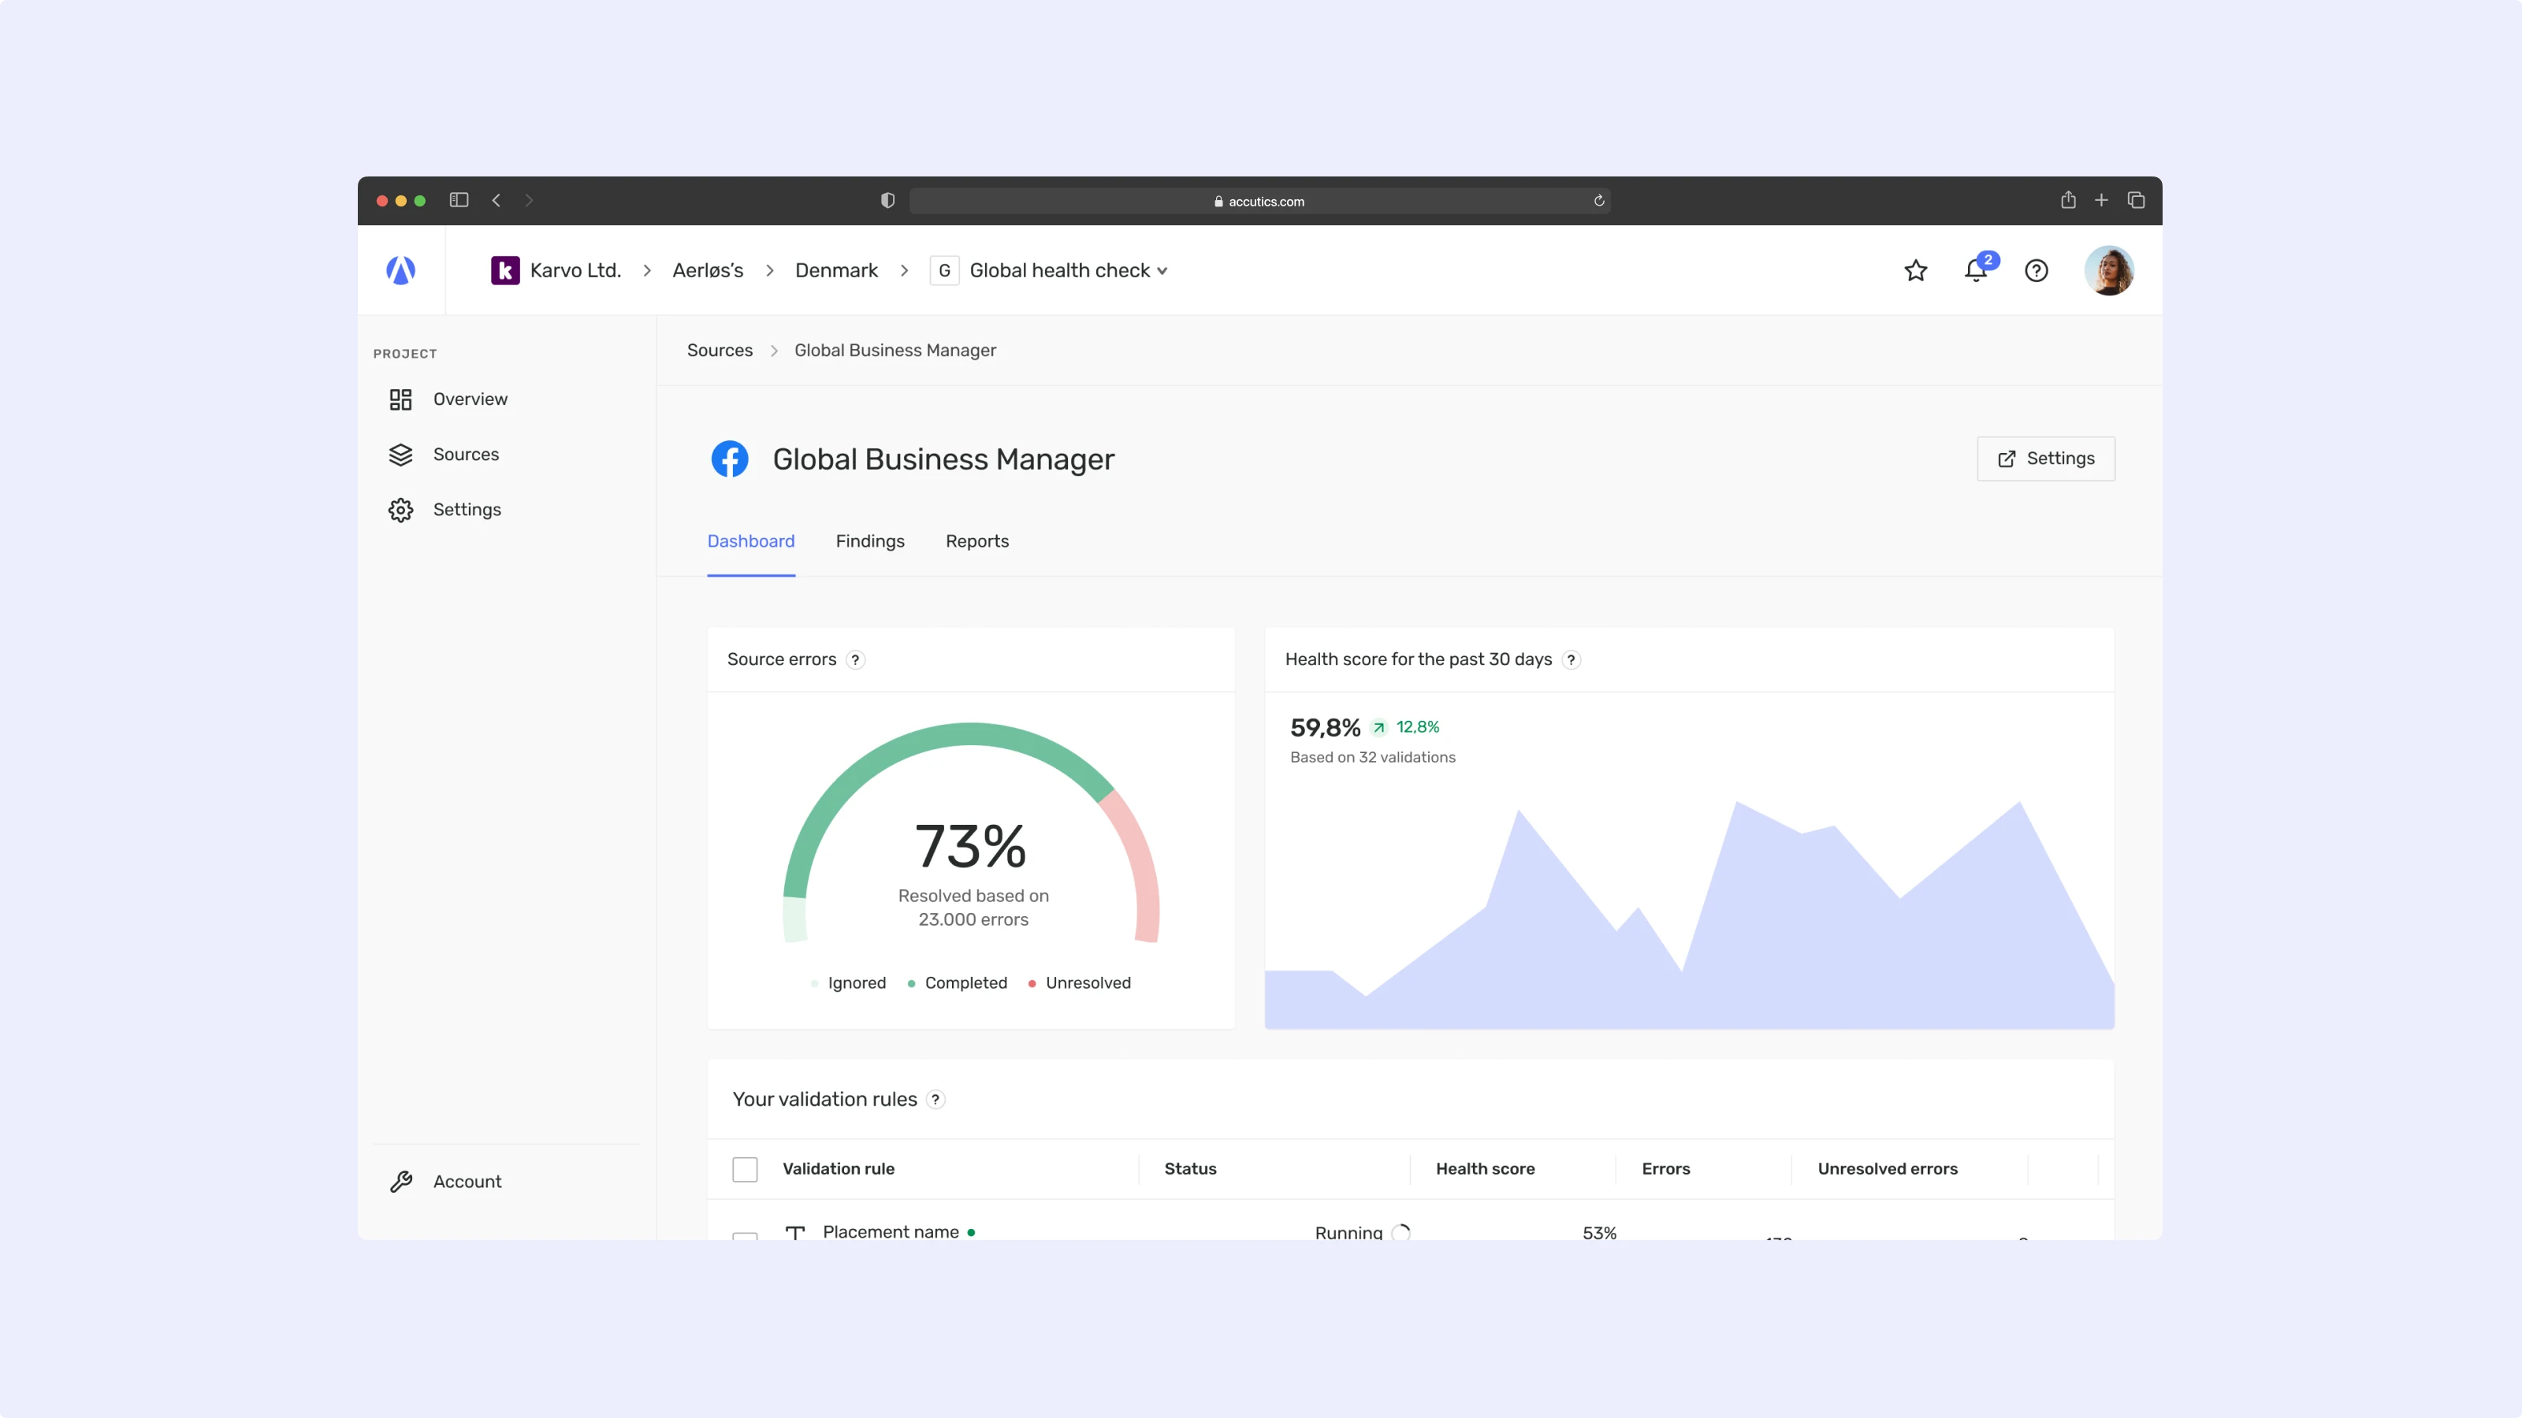Show Source errors help tooltip
The height and width of the screenshot is (1418, 2522).
pyautogui.click(x=856, y=659)
